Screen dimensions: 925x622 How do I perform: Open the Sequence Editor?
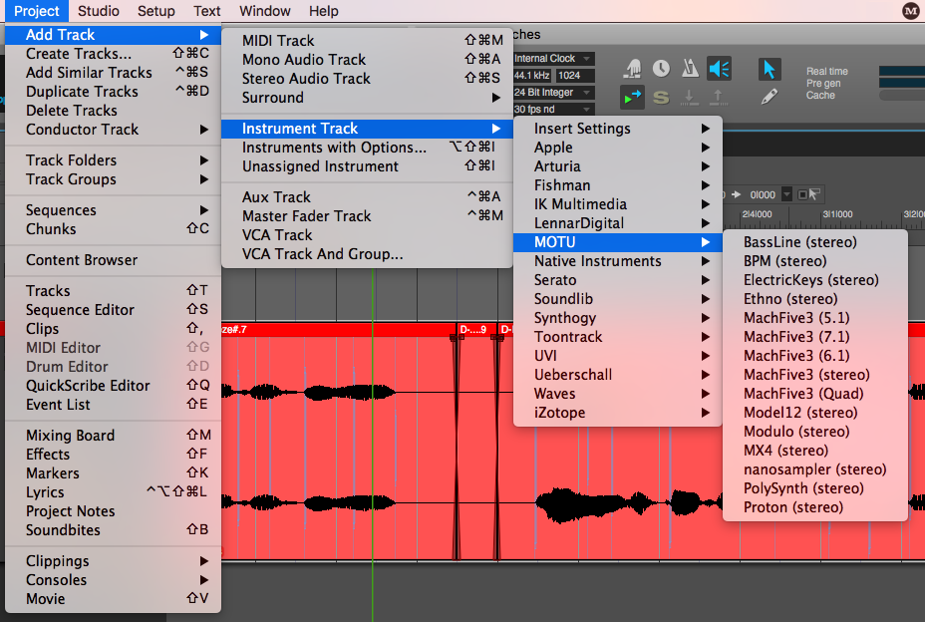(x=113, y=309)
